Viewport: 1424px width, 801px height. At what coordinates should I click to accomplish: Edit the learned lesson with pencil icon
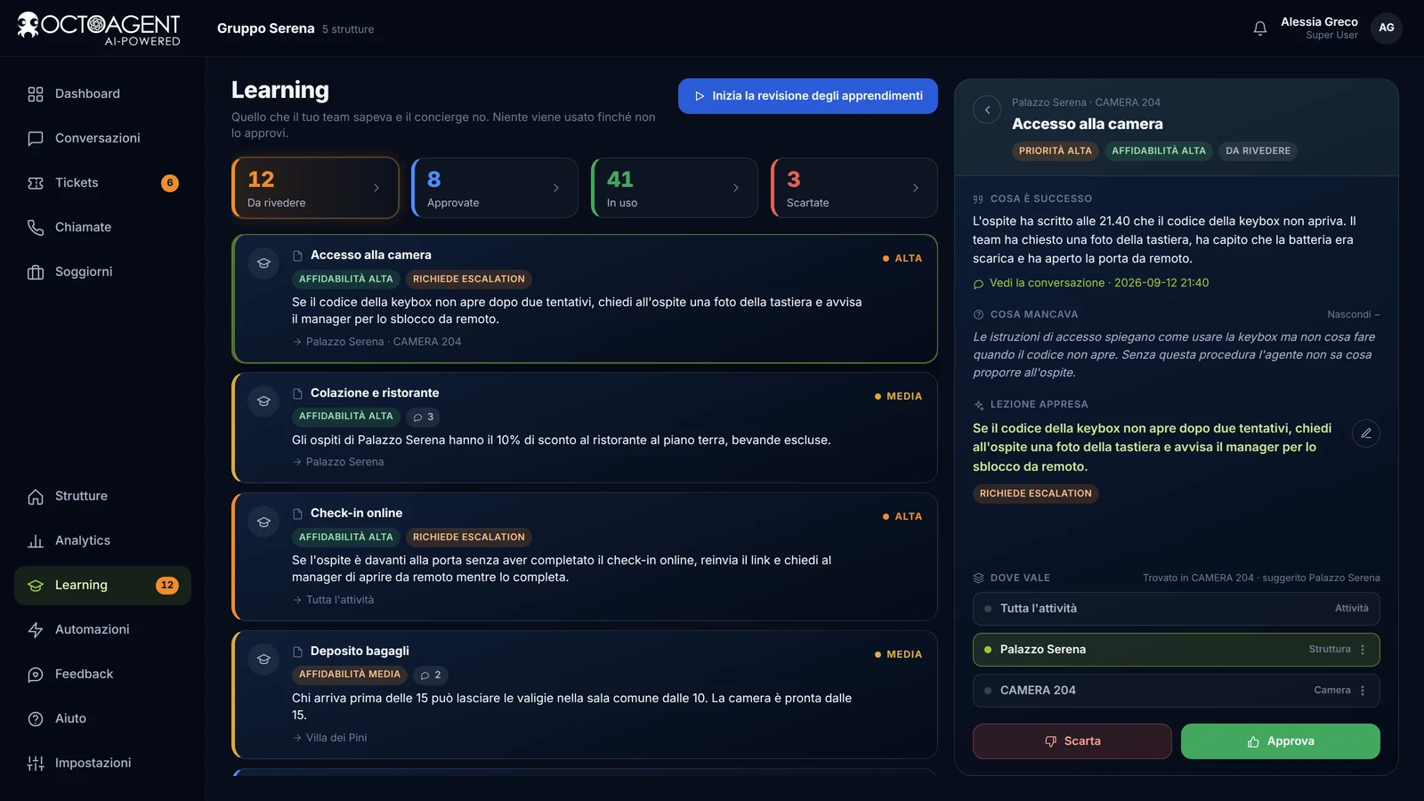pyautogui.click(x=1366, y=433)
